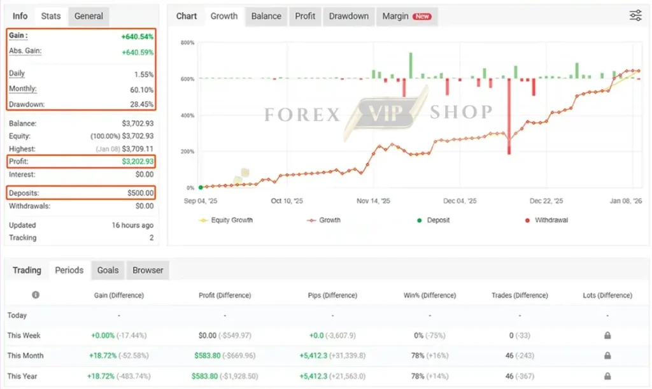Show the Drawdown chart tab

[349, 16]
